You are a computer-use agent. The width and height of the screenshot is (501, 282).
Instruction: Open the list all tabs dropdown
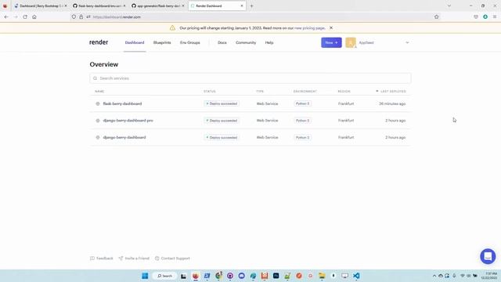click(449, 5)
